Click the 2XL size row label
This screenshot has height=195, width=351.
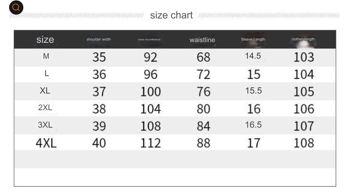45,108
